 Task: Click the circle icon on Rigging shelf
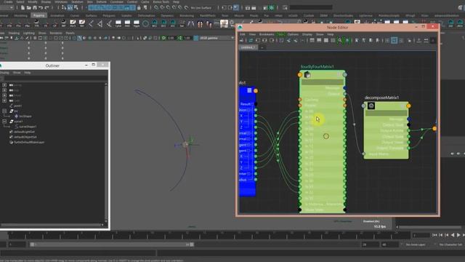pos(145,23)
